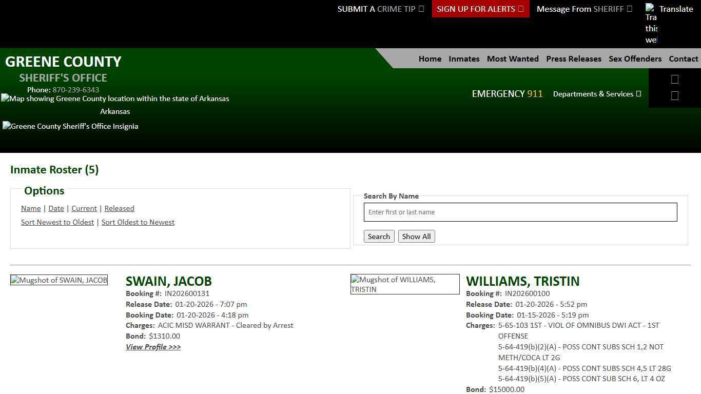
Task: Click the top social media icon in header
Action: (x=675, y=79)
